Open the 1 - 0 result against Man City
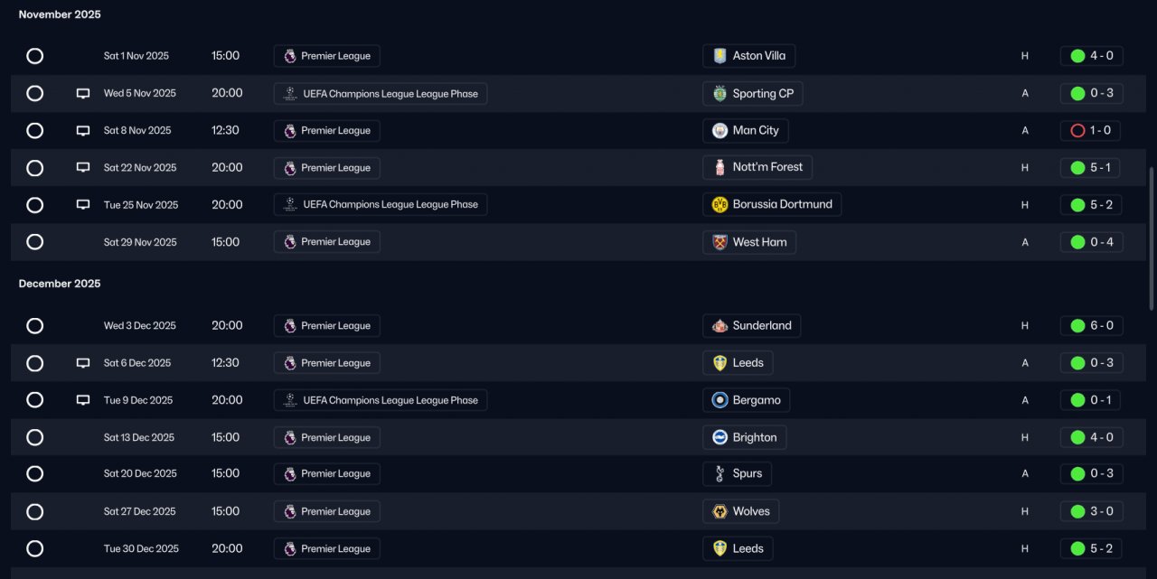Viewport: 1157px width, 579px height. point(1091,130)
